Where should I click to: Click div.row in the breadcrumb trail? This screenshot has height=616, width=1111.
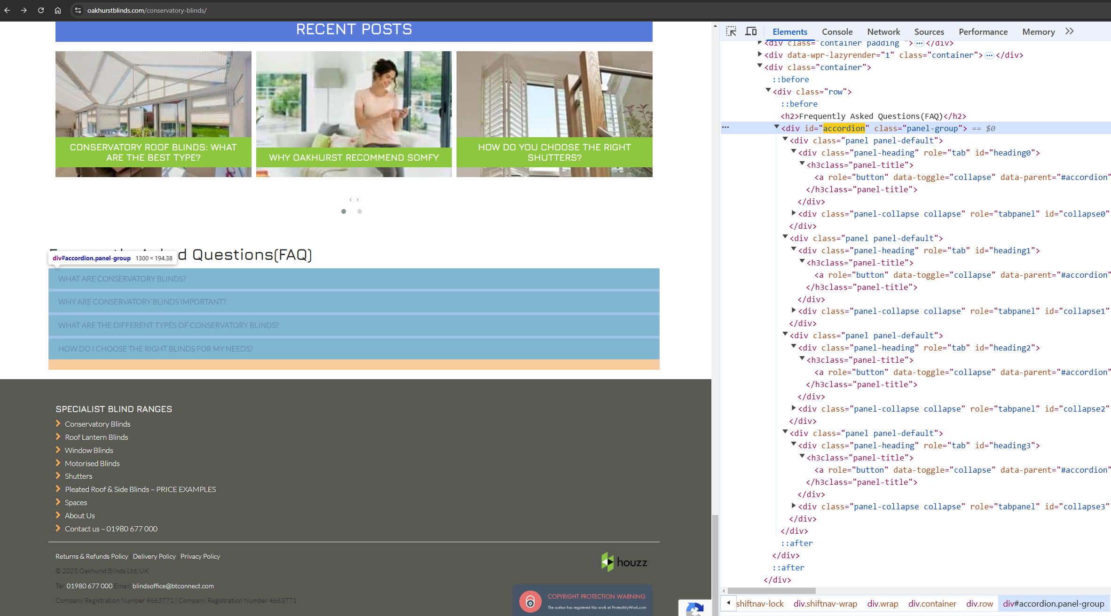coord(980,604)
